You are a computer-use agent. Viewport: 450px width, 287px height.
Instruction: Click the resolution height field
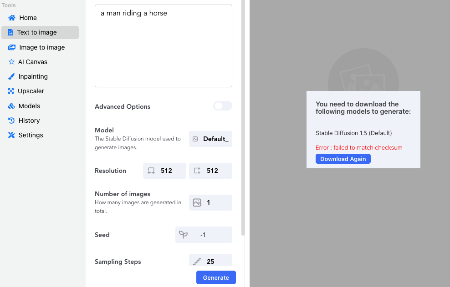tap(210, 171)
